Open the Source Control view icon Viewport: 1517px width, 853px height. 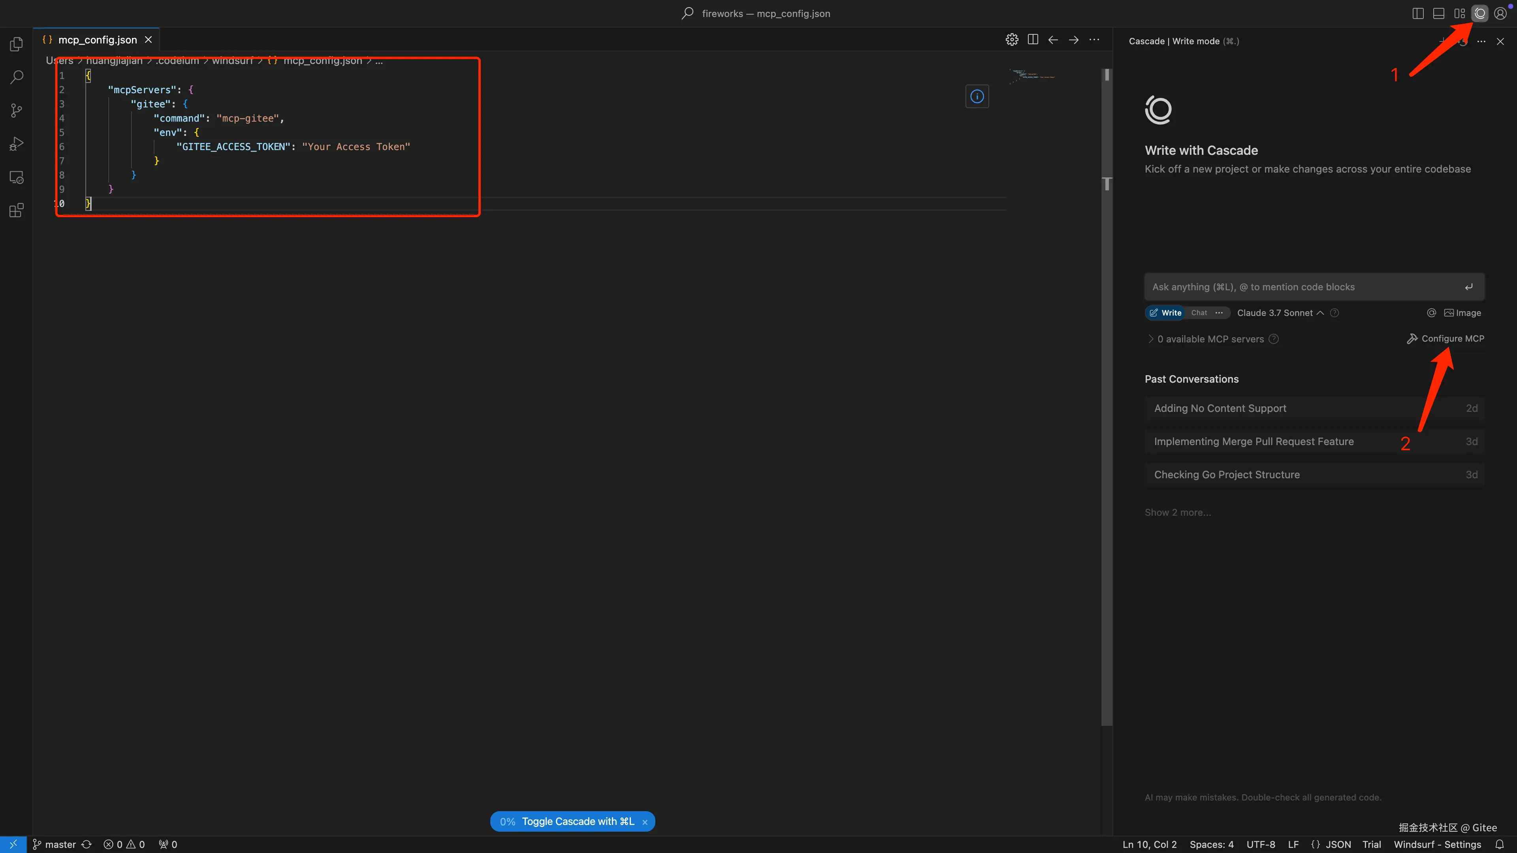17,111
